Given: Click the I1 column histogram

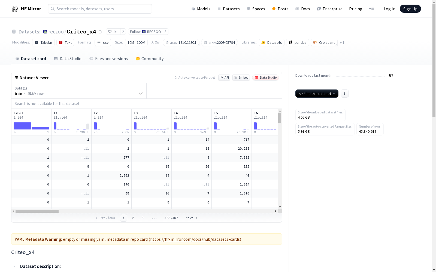Looking at the screenshot, I should coord(71,126).
